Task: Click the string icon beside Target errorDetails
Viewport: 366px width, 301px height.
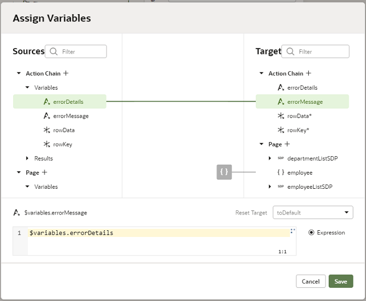Action: [281, 88]
